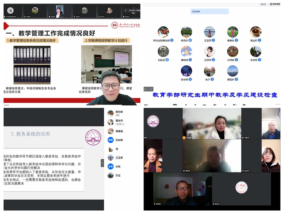Click 苏宝's avatar in the participant list
The width and height of the screenshot is (284, 213).
[110, 175]
